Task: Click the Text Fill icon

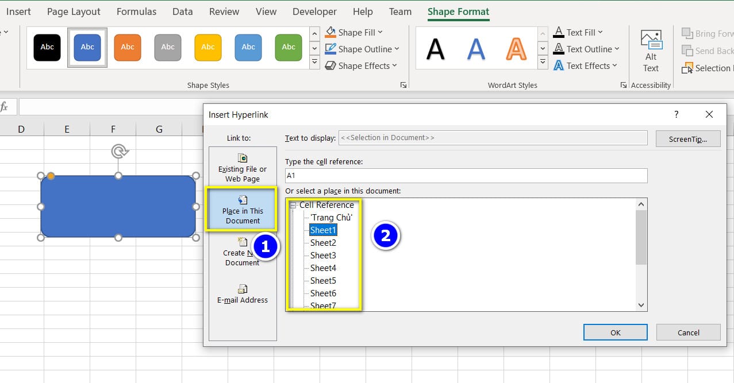Action: 559,32
